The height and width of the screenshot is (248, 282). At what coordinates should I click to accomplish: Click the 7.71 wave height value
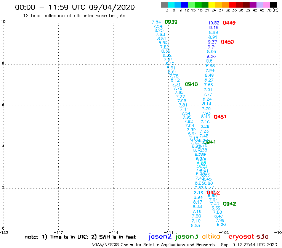[x=176, y=84]
